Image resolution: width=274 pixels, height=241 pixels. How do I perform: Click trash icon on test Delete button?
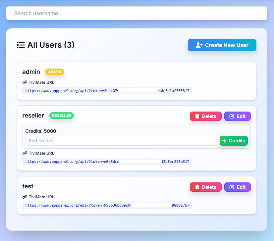pyautogui.click(x=197, y=187)
